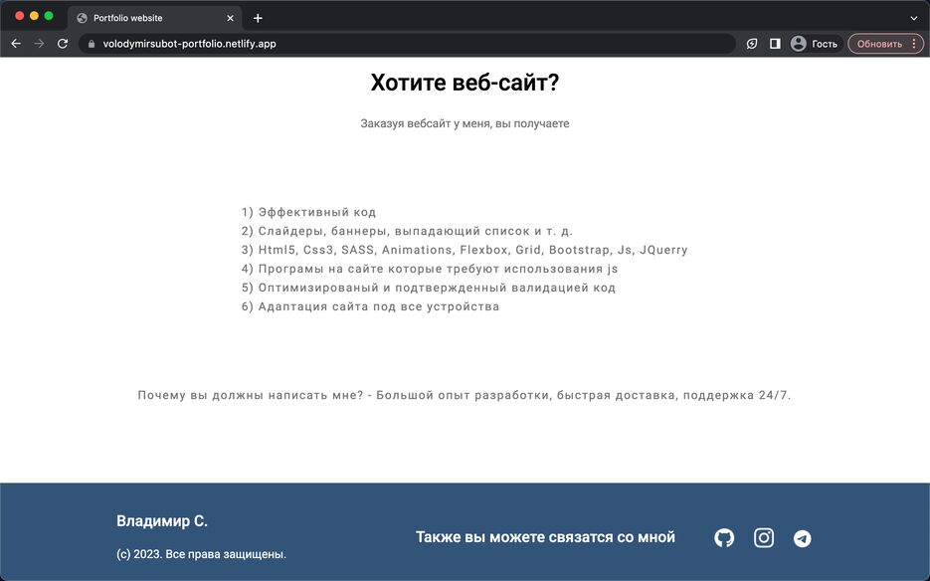The width and height of the screenshot is (930, 581).
Task: Open the Instagram icon in footer
Action: tap(763, 537)
